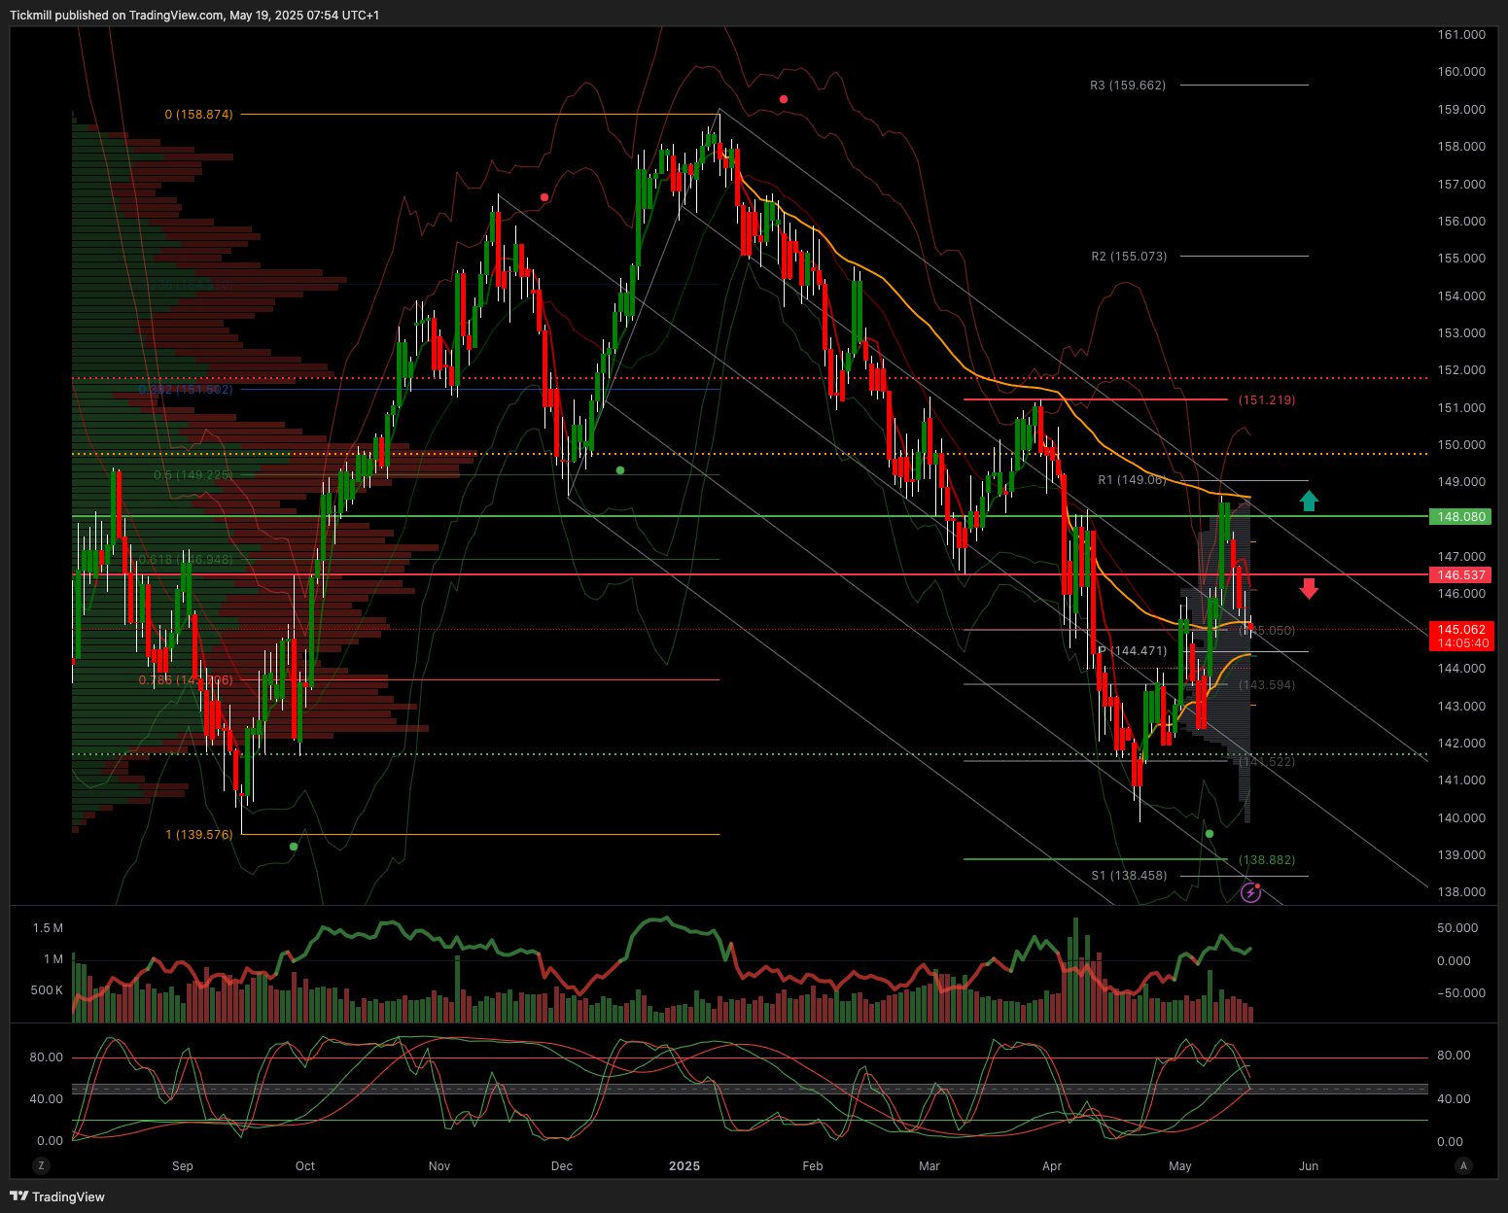This screenshot has width=1508, height=1213.
Task: Click the 1.5 M volume scale label
Action: point(48,928)
